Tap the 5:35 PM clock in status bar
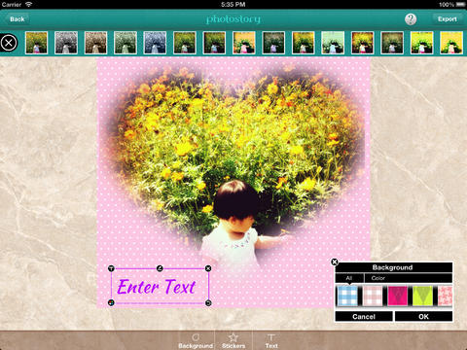Viewport: 467px width, 350px height. [233, 4]
